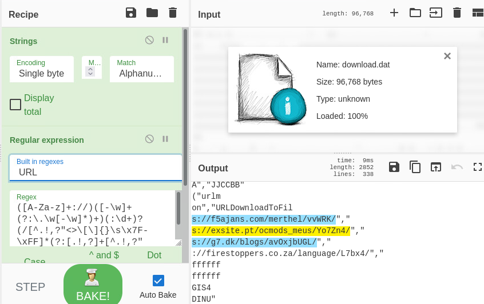The width and height of the screenshot is (484, 304).
Task: Save the current recipe
Action: 131,13
